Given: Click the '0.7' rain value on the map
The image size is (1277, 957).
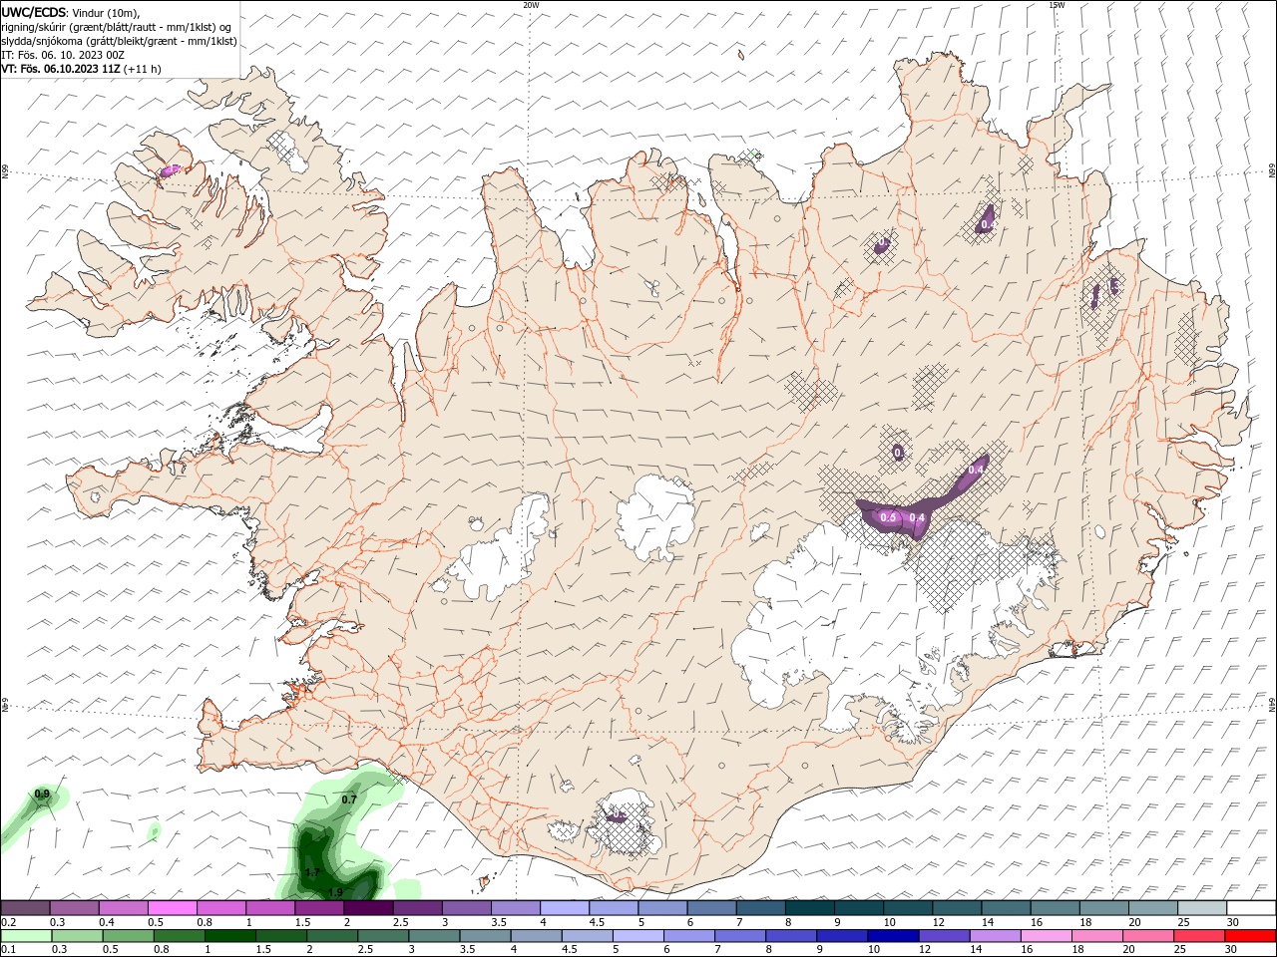Looking at the screenshot, I should (349, 799).
